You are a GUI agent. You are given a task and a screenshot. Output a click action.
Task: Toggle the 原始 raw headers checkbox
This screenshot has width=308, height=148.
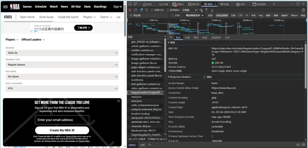204,77
